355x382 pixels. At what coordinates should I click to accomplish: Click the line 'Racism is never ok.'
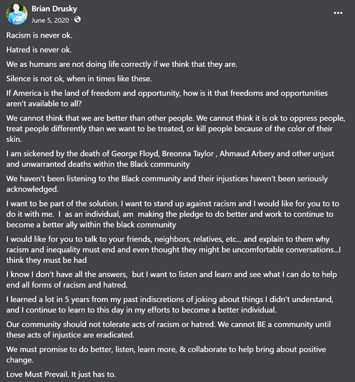(39, 35)
